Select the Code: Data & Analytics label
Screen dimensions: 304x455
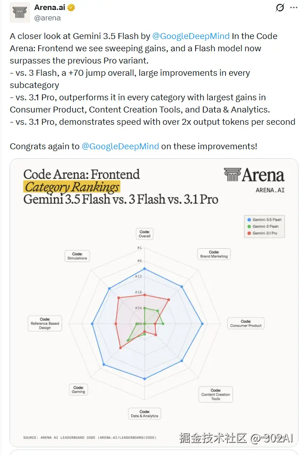point(145,414)
